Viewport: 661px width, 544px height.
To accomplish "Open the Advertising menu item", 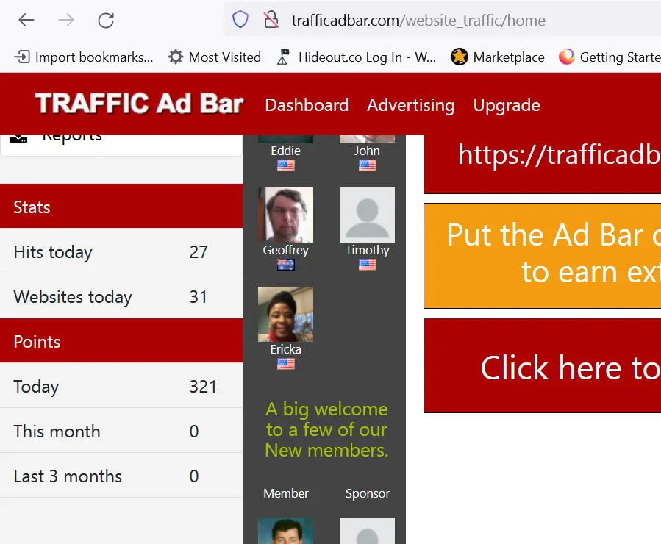I will [x=410, y=105].
